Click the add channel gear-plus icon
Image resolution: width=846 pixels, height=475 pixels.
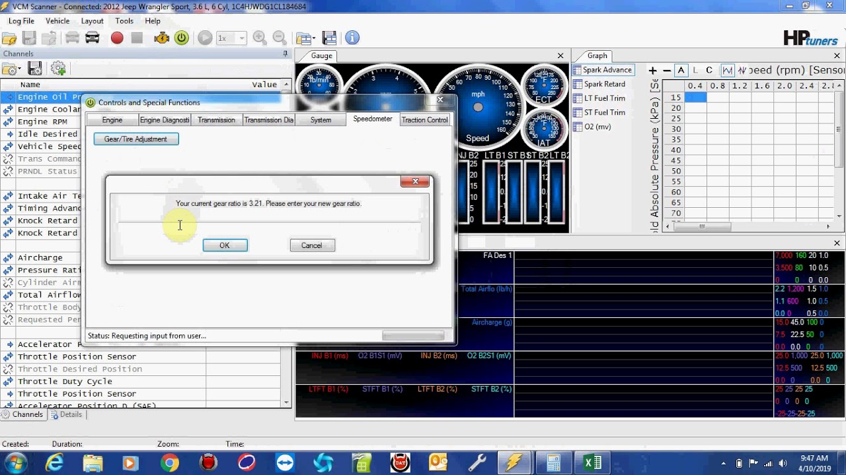pyautogui.click(x=58, y=69)
